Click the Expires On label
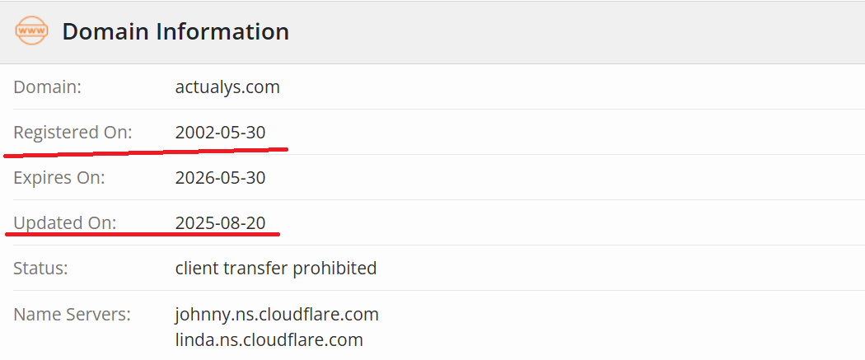Image resolution: width=865 pixels, height=360 pixels. pyautogui.click(x=59, y=177)
